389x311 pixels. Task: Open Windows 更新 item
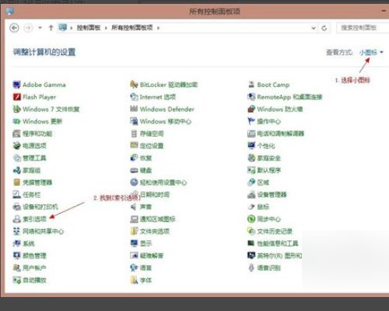[37, 121]
